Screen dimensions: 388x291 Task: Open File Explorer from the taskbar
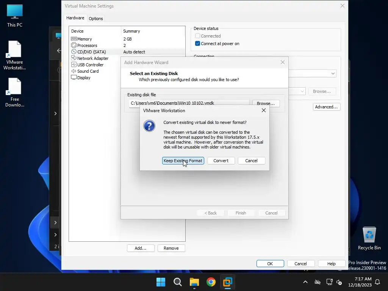coord(194,282)
